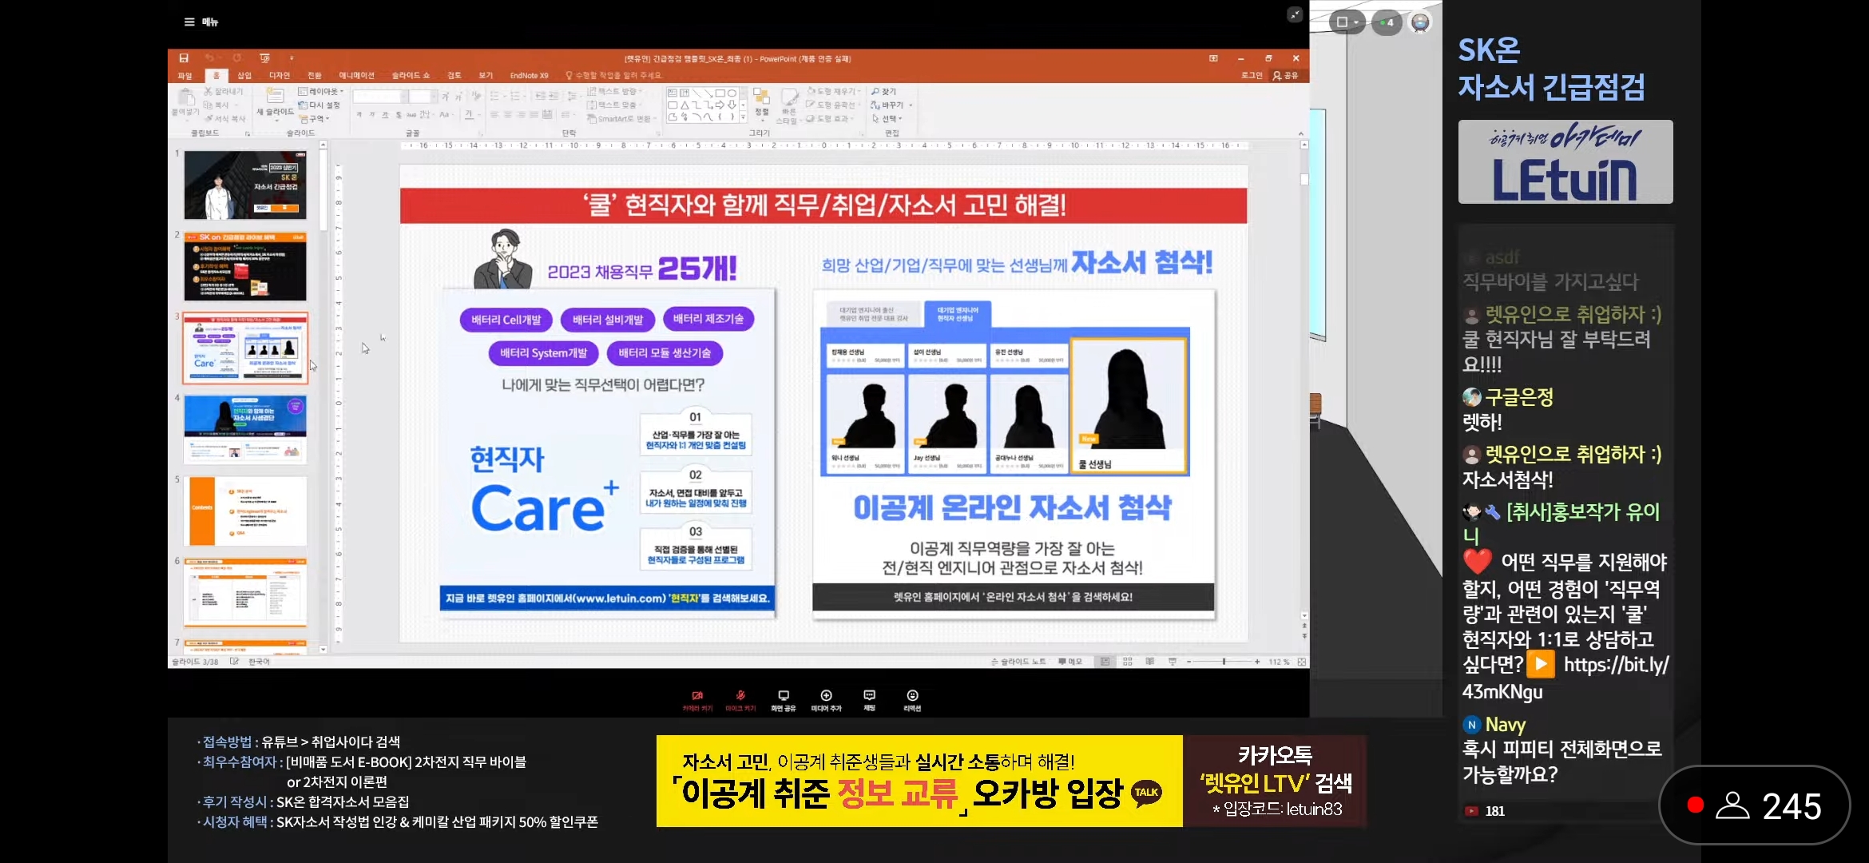Turn on camera (카메라 켜기)
The height and width of the screenshot is (863, 1869).
[x=697, y=700]
